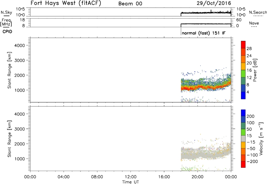Click the frequency trace line in Freq panel
This screenshot has height=184, width=267.
[x=206, y=24]
